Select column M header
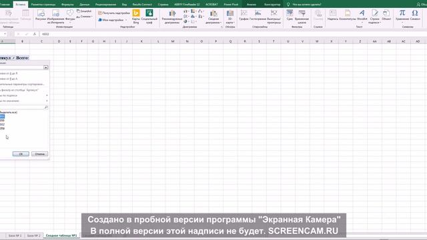 (x=173, y=41)
